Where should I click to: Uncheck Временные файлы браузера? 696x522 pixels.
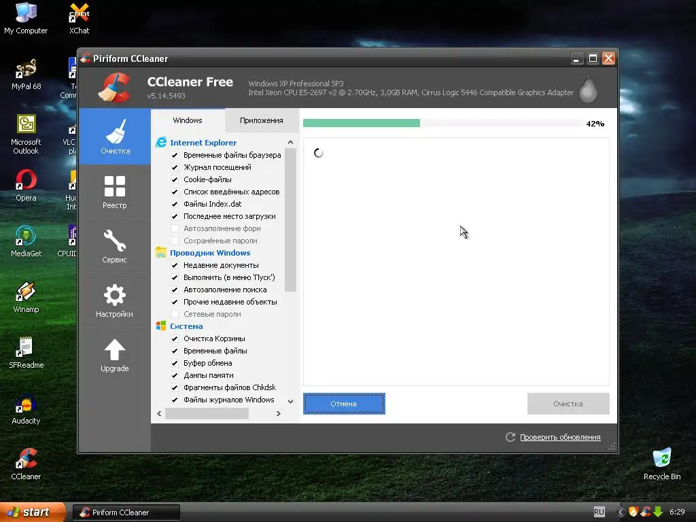click(x=175, y=155)
